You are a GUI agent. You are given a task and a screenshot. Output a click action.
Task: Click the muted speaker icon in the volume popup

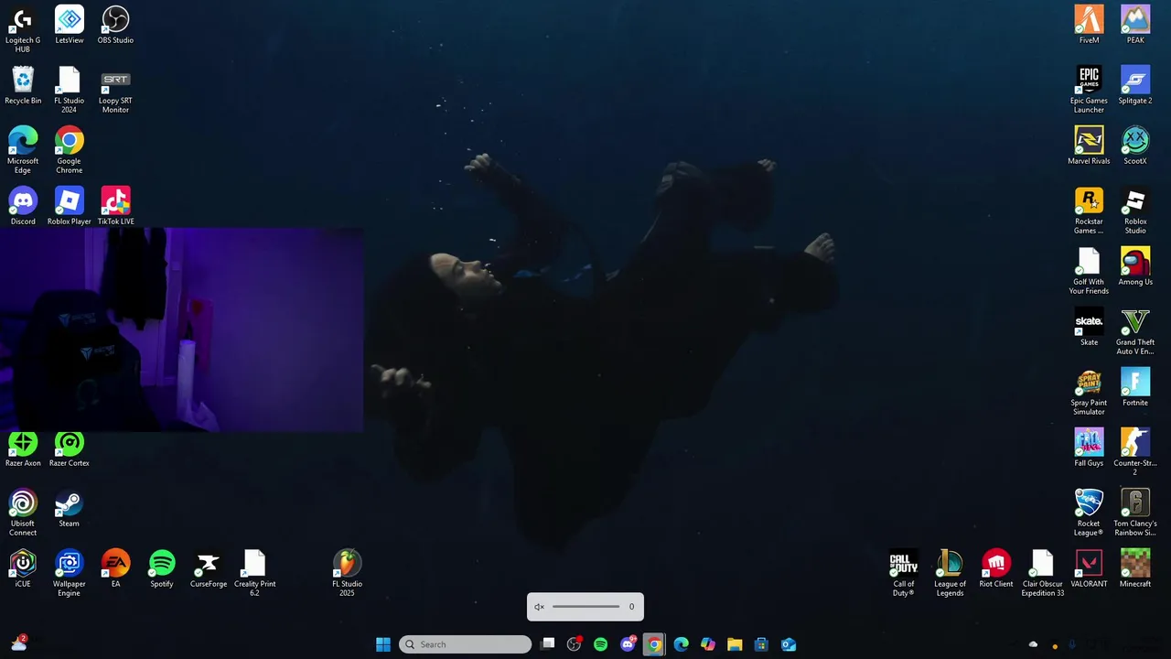[539, 607]
